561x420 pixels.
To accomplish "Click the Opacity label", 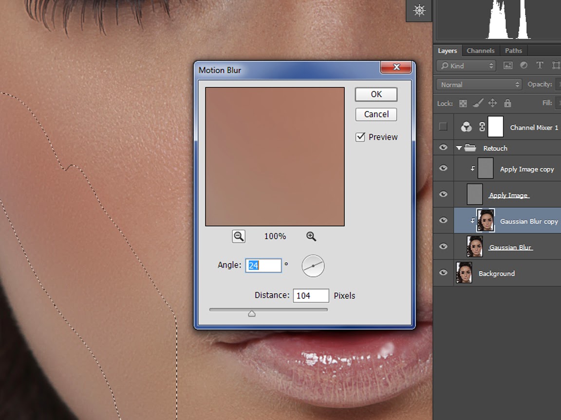I will pos(540,84).
